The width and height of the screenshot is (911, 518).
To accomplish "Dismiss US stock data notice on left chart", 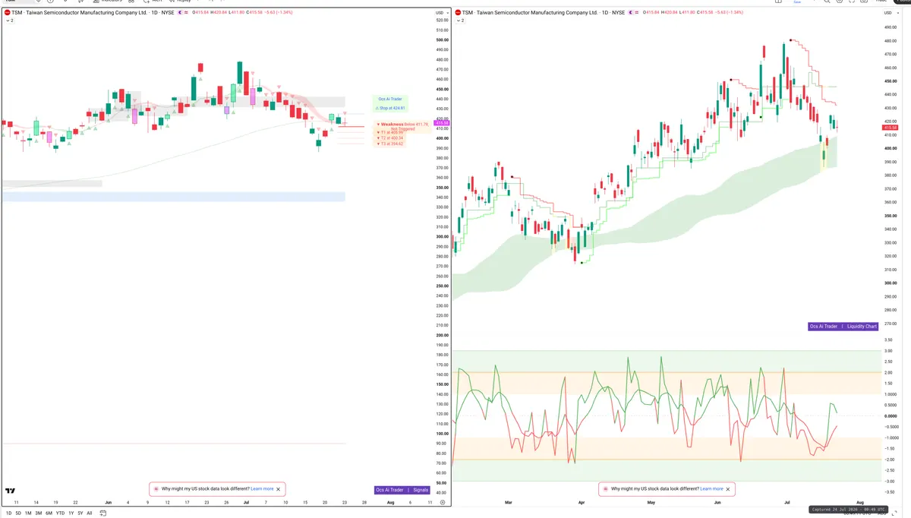I will pos(279,489).
